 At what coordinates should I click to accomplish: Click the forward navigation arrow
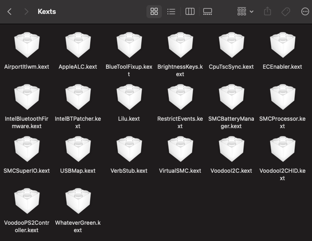27,12
